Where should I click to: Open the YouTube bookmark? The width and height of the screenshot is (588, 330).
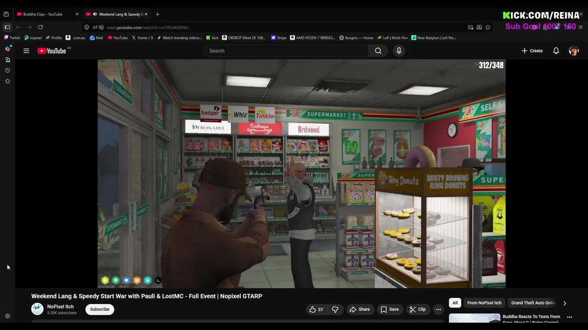[118, 38]
